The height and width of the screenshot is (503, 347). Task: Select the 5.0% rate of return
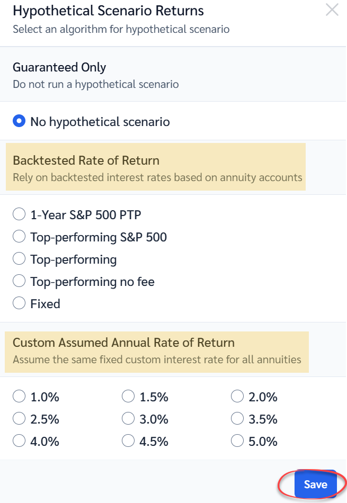[x=237, y=441]
